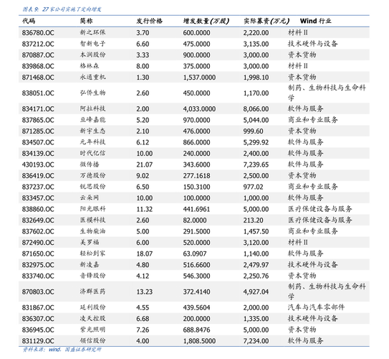
Task: Click the source note '资料来源: wind, 国盛证券研究所'
Action: coord(62,350)
